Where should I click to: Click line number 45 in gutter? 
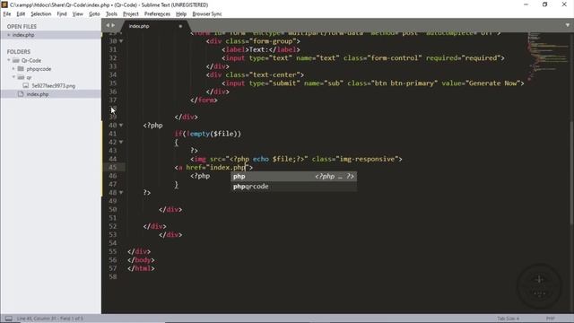point(113,168)
